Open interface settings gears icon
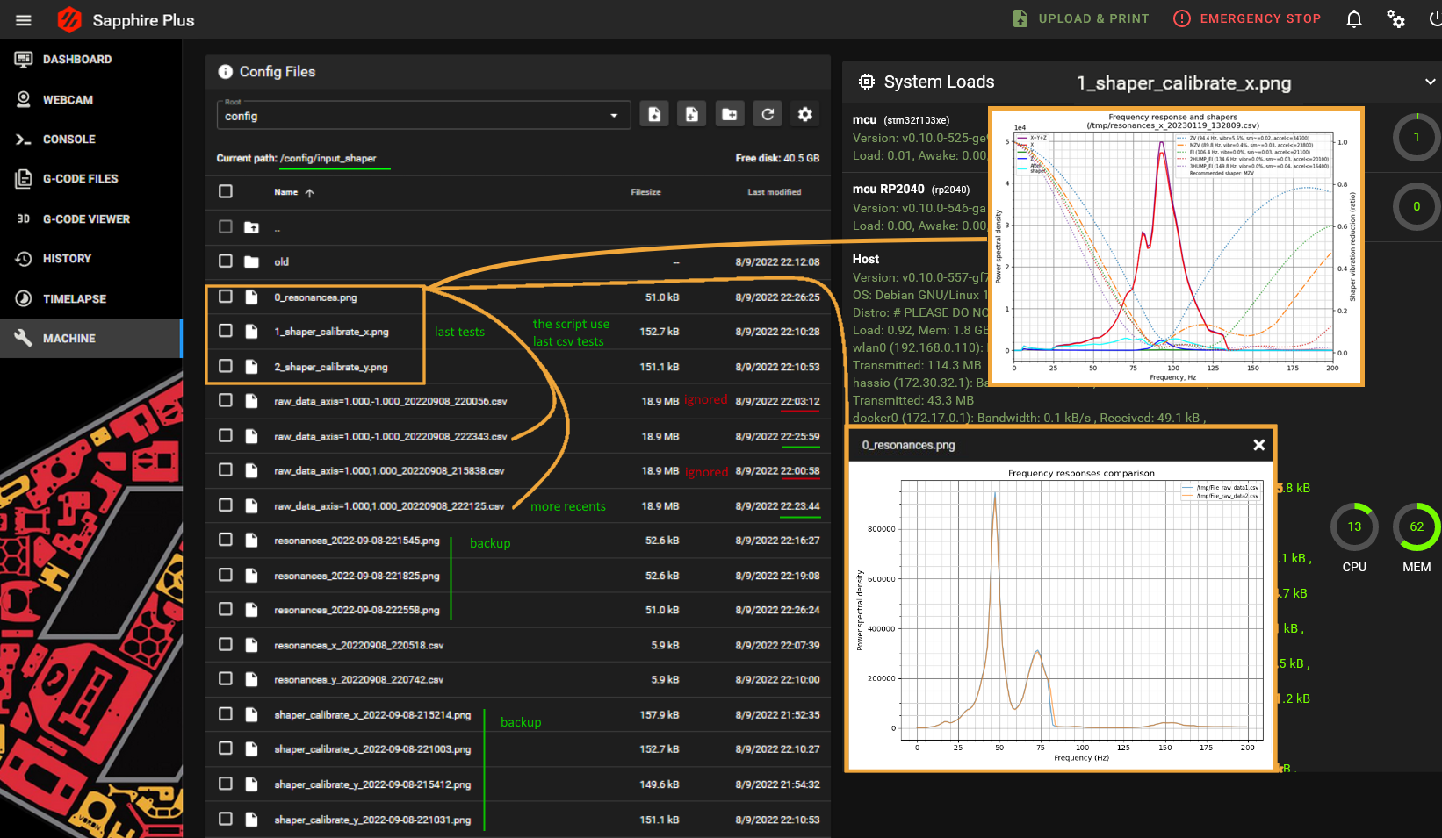Image resolution: width=1442 pixels, height=838 pixels. pos(1395,18)
